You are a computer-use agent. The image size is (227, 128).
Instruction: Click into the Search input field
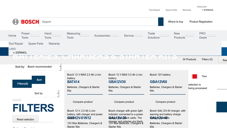coord(98,22)
